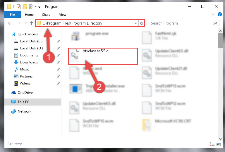Click the scrollbar up arrow
This screenshot has width=225, height=152.
pos(220,31)
